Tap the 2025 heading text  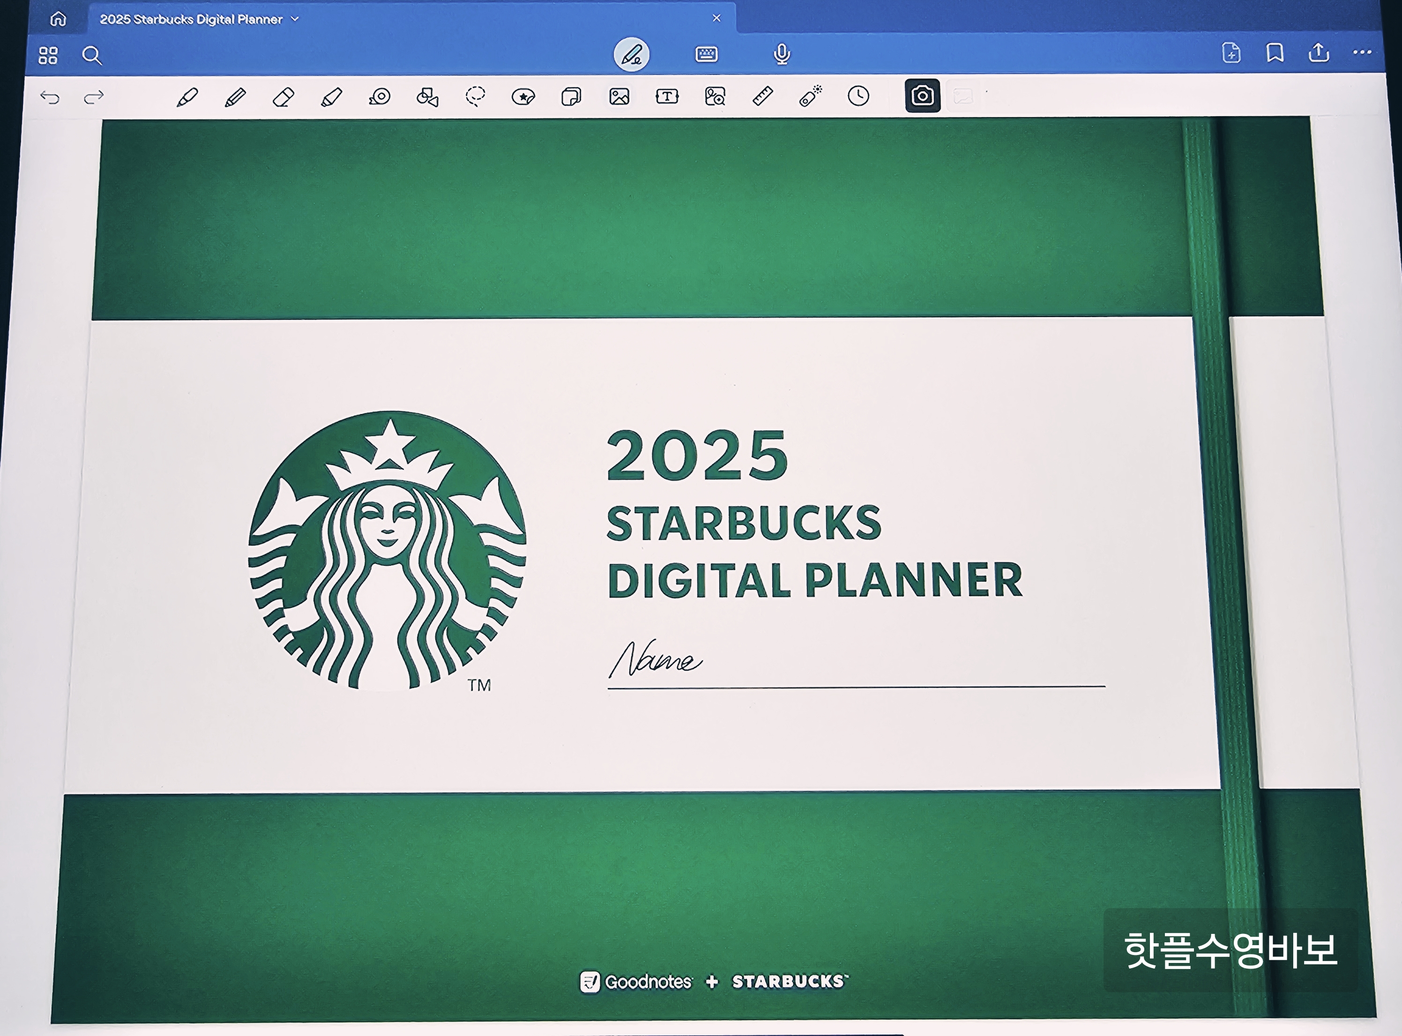pos(697,455)
